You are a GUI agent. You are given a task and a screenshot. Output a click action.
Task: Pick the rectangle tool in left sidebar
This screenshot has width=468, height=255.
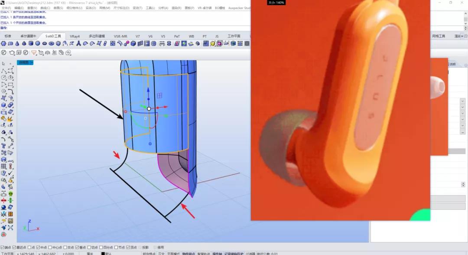click(x=10, y=85)
